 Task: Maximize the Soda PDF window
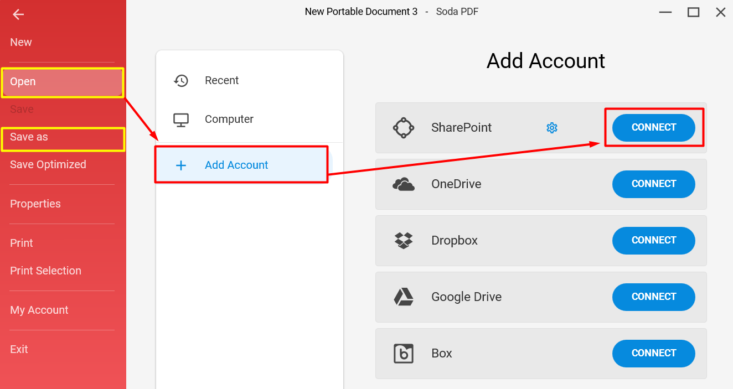693,12
